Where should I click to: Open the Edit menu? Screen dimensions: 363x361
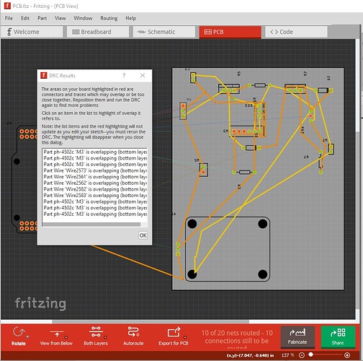[x=25, y=18]
